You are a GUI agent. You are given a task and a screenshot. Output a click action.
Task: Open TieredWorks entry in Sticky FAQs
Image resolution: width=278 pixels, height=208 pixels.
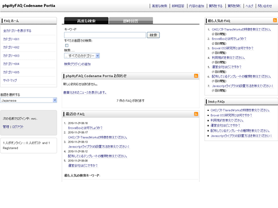tap(240, 110)
